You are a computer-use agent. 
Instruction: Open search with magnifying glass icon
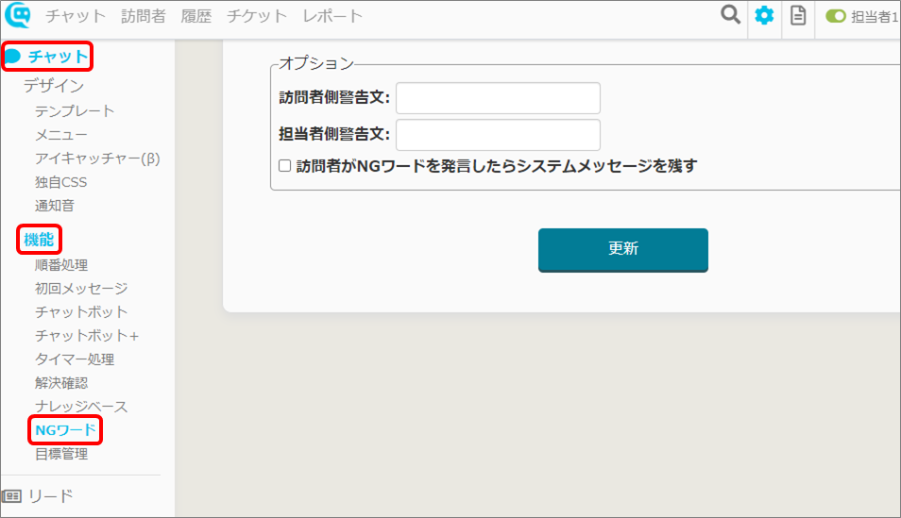click(730, 15)
